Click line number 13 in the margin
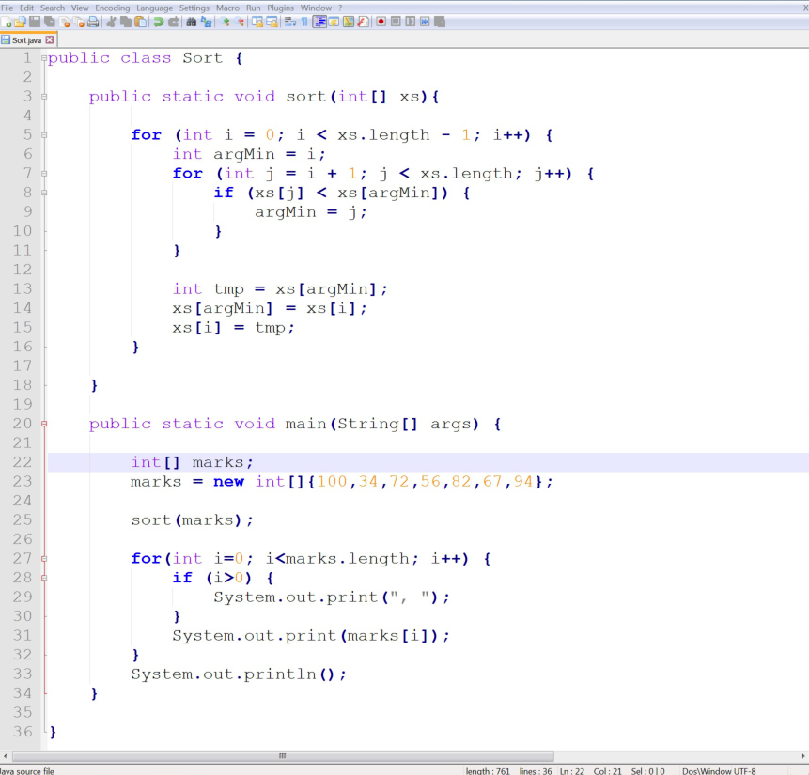Viewport: 809px width, 775px height. point(23,289)
